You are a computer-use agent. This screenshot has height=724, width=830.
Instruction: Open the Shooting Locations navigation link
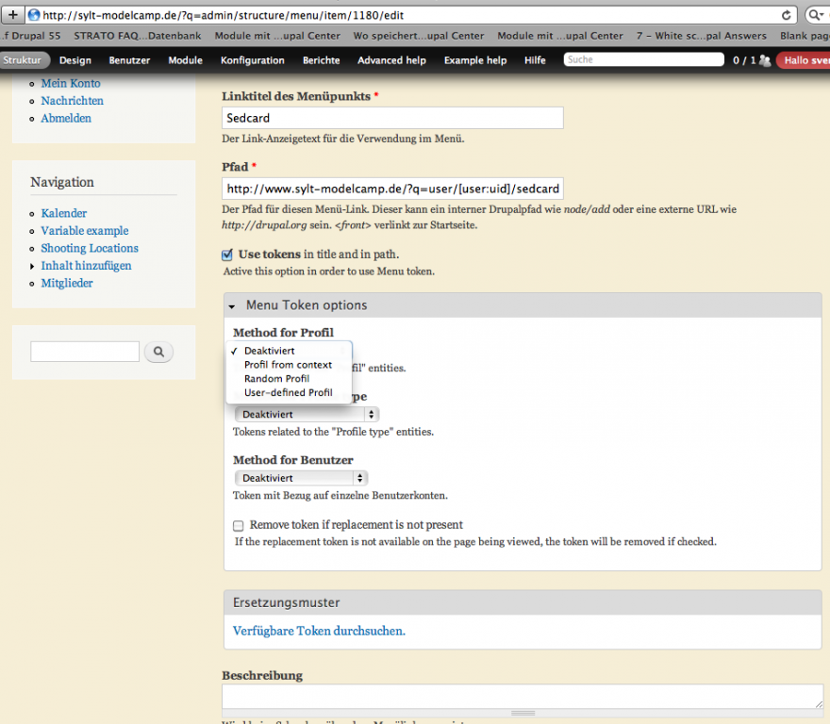coord(90,248)
